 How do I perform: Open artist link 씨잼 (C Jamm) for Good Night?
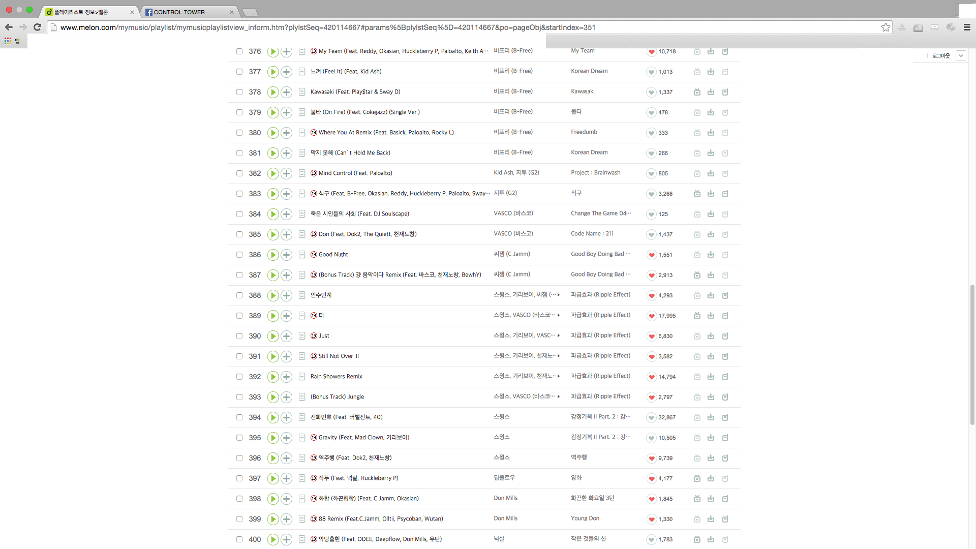(x=512, y=254)
